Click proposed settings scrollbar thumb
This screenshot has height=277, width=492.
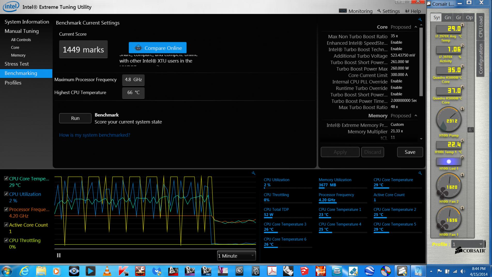click(421, 62)
